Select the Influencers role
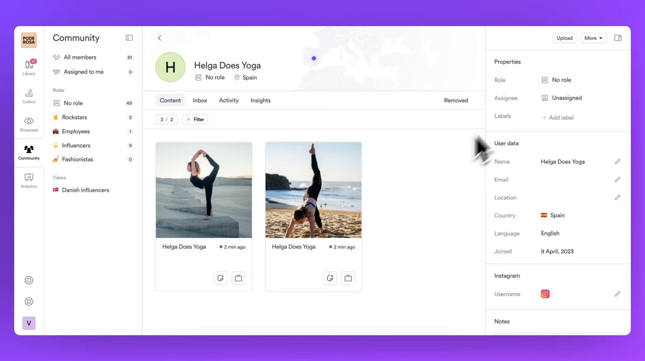The width and height of the screenshot is (645, 361). click(93, 145)
